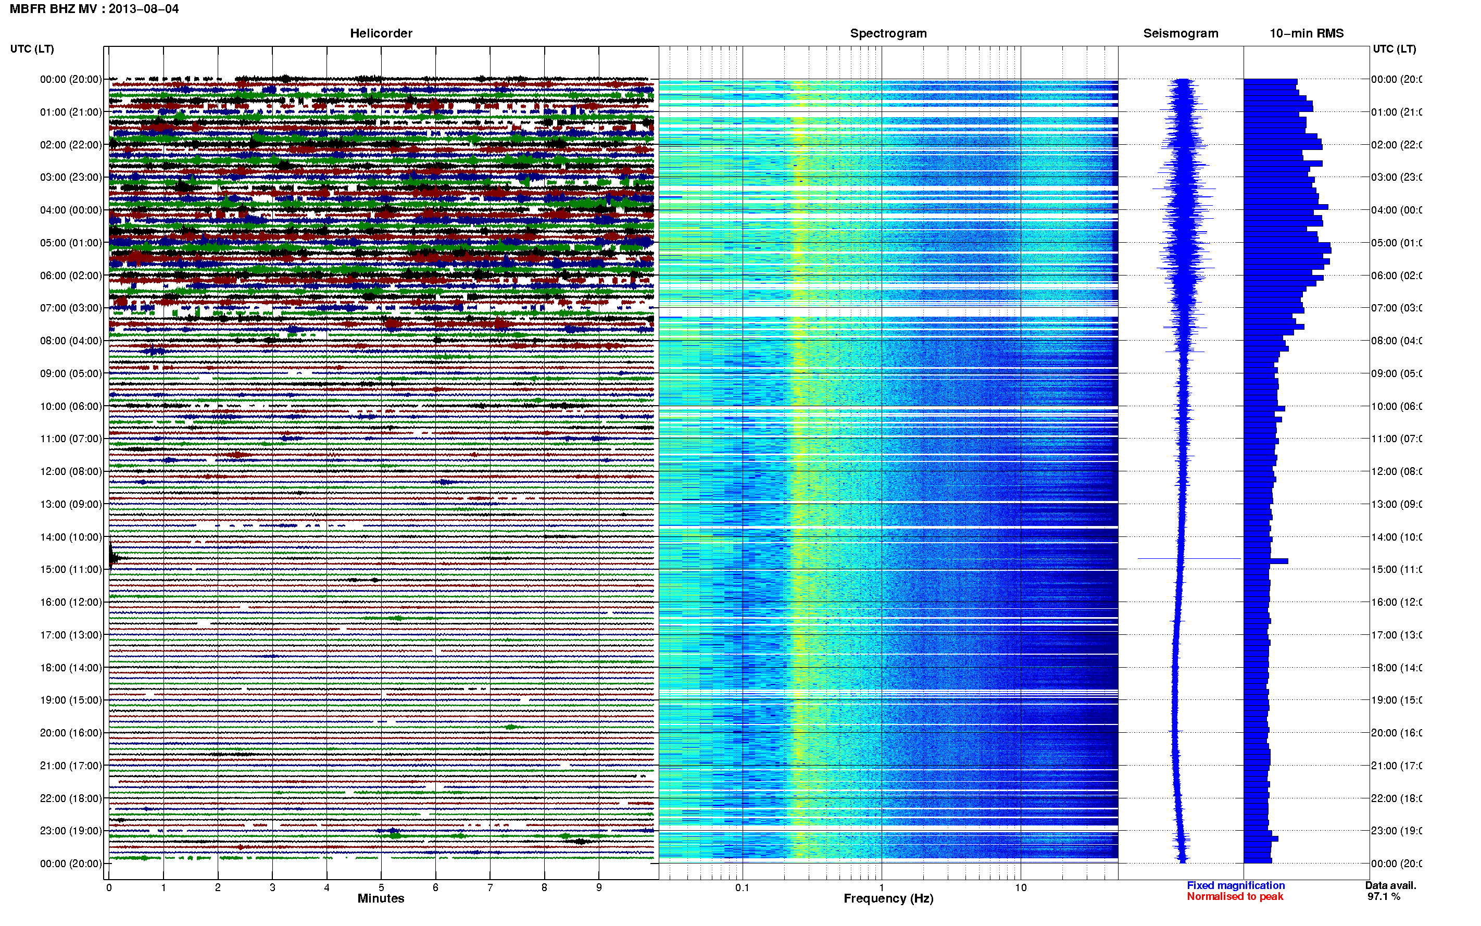Click the right-axis '18:00 (14:' time label
Image resolution: width=1481 pixels, height=926 pixels.
[1396, 668]
